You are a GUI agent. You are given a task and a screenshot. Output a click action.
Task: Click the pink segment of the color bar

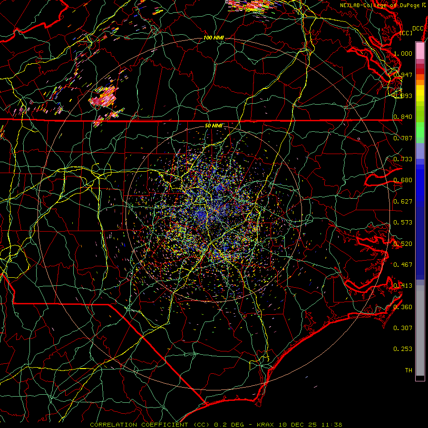click(420, 50)
